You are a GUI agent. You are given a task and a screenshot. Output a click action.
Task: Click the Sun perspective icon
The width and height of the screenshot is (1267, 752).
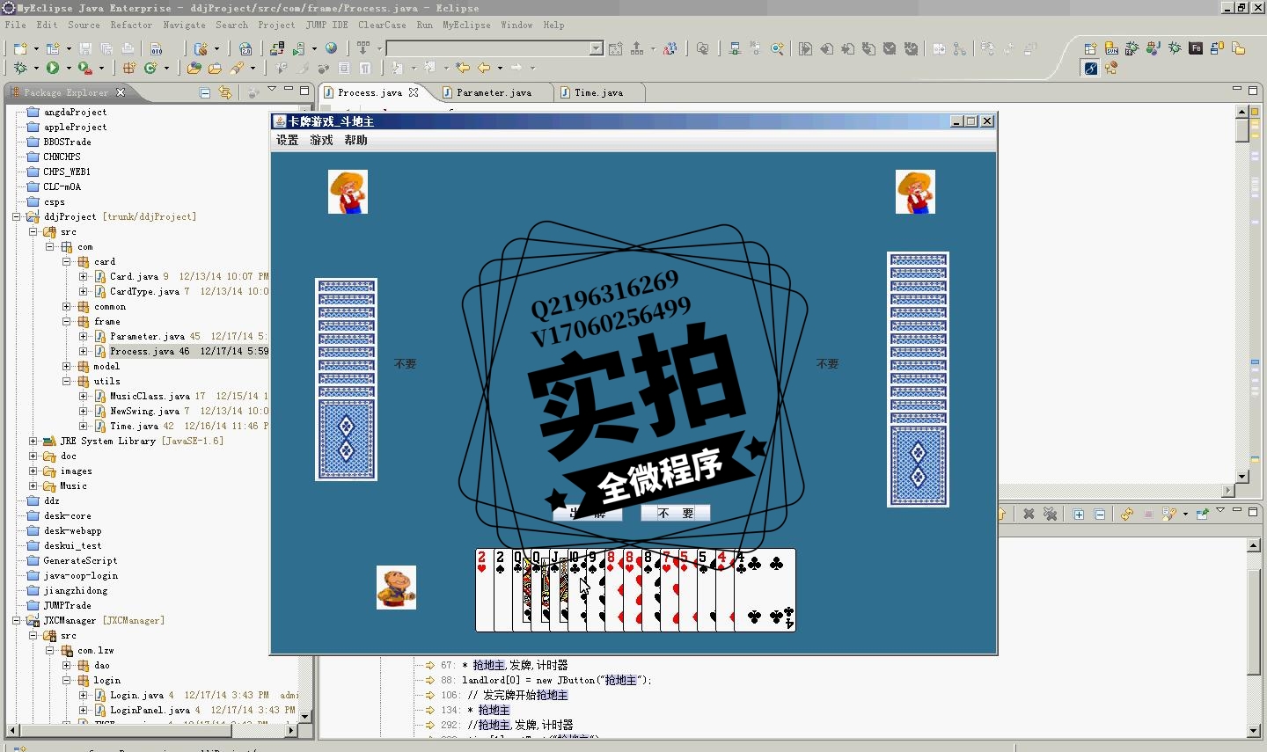click(x=1111, y=48)
